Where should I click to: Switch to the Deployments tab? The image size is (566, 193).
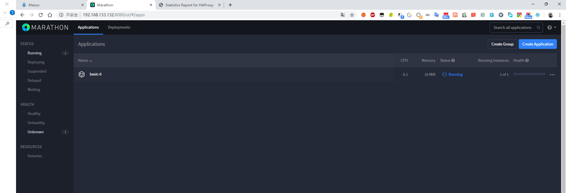pyautogui.click(x=119, y=27)
